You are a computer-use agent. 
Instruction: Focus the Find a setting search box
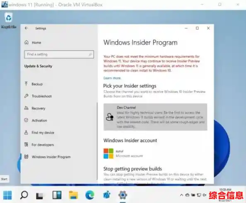coord(59,54)
